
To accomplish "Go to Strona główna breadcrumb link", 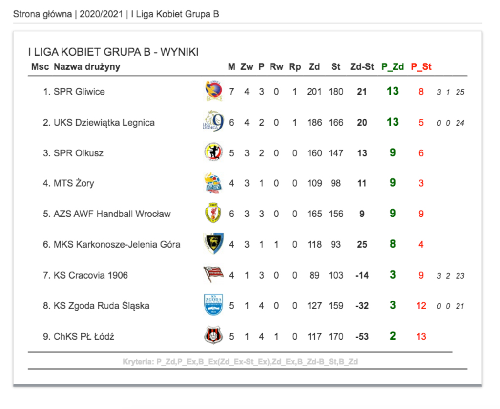I will (x=42, y=14).
